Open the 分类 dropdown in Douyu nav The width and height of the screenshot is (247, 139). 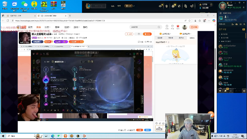(x=47, y=27)
